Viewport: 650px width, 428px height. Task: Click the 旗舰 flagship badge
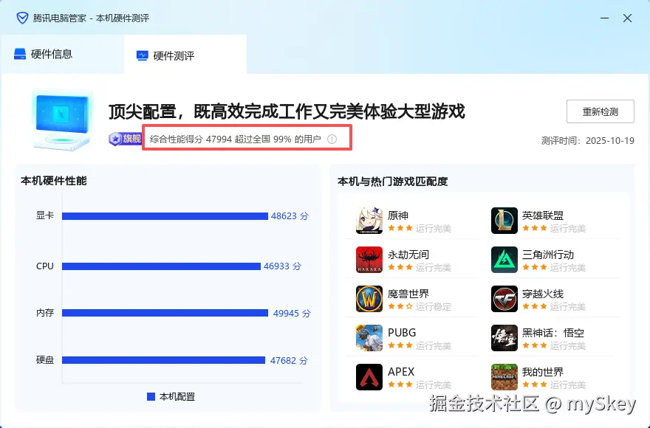point(125,139)
